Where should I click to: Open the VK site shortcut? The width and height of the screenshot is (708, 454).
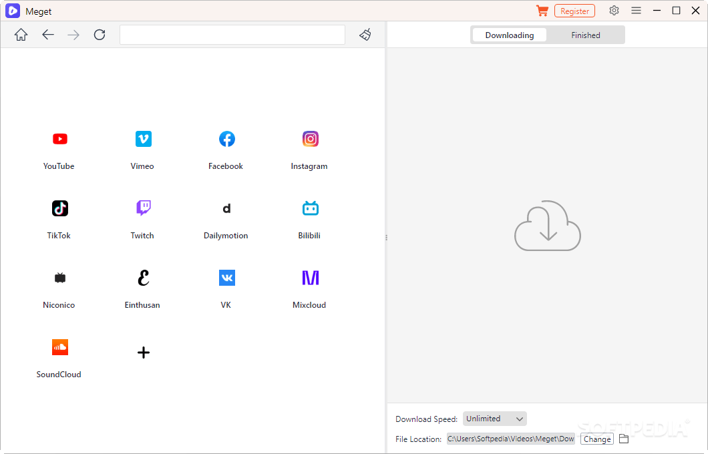pyautogui.click(x=226, y=278)
